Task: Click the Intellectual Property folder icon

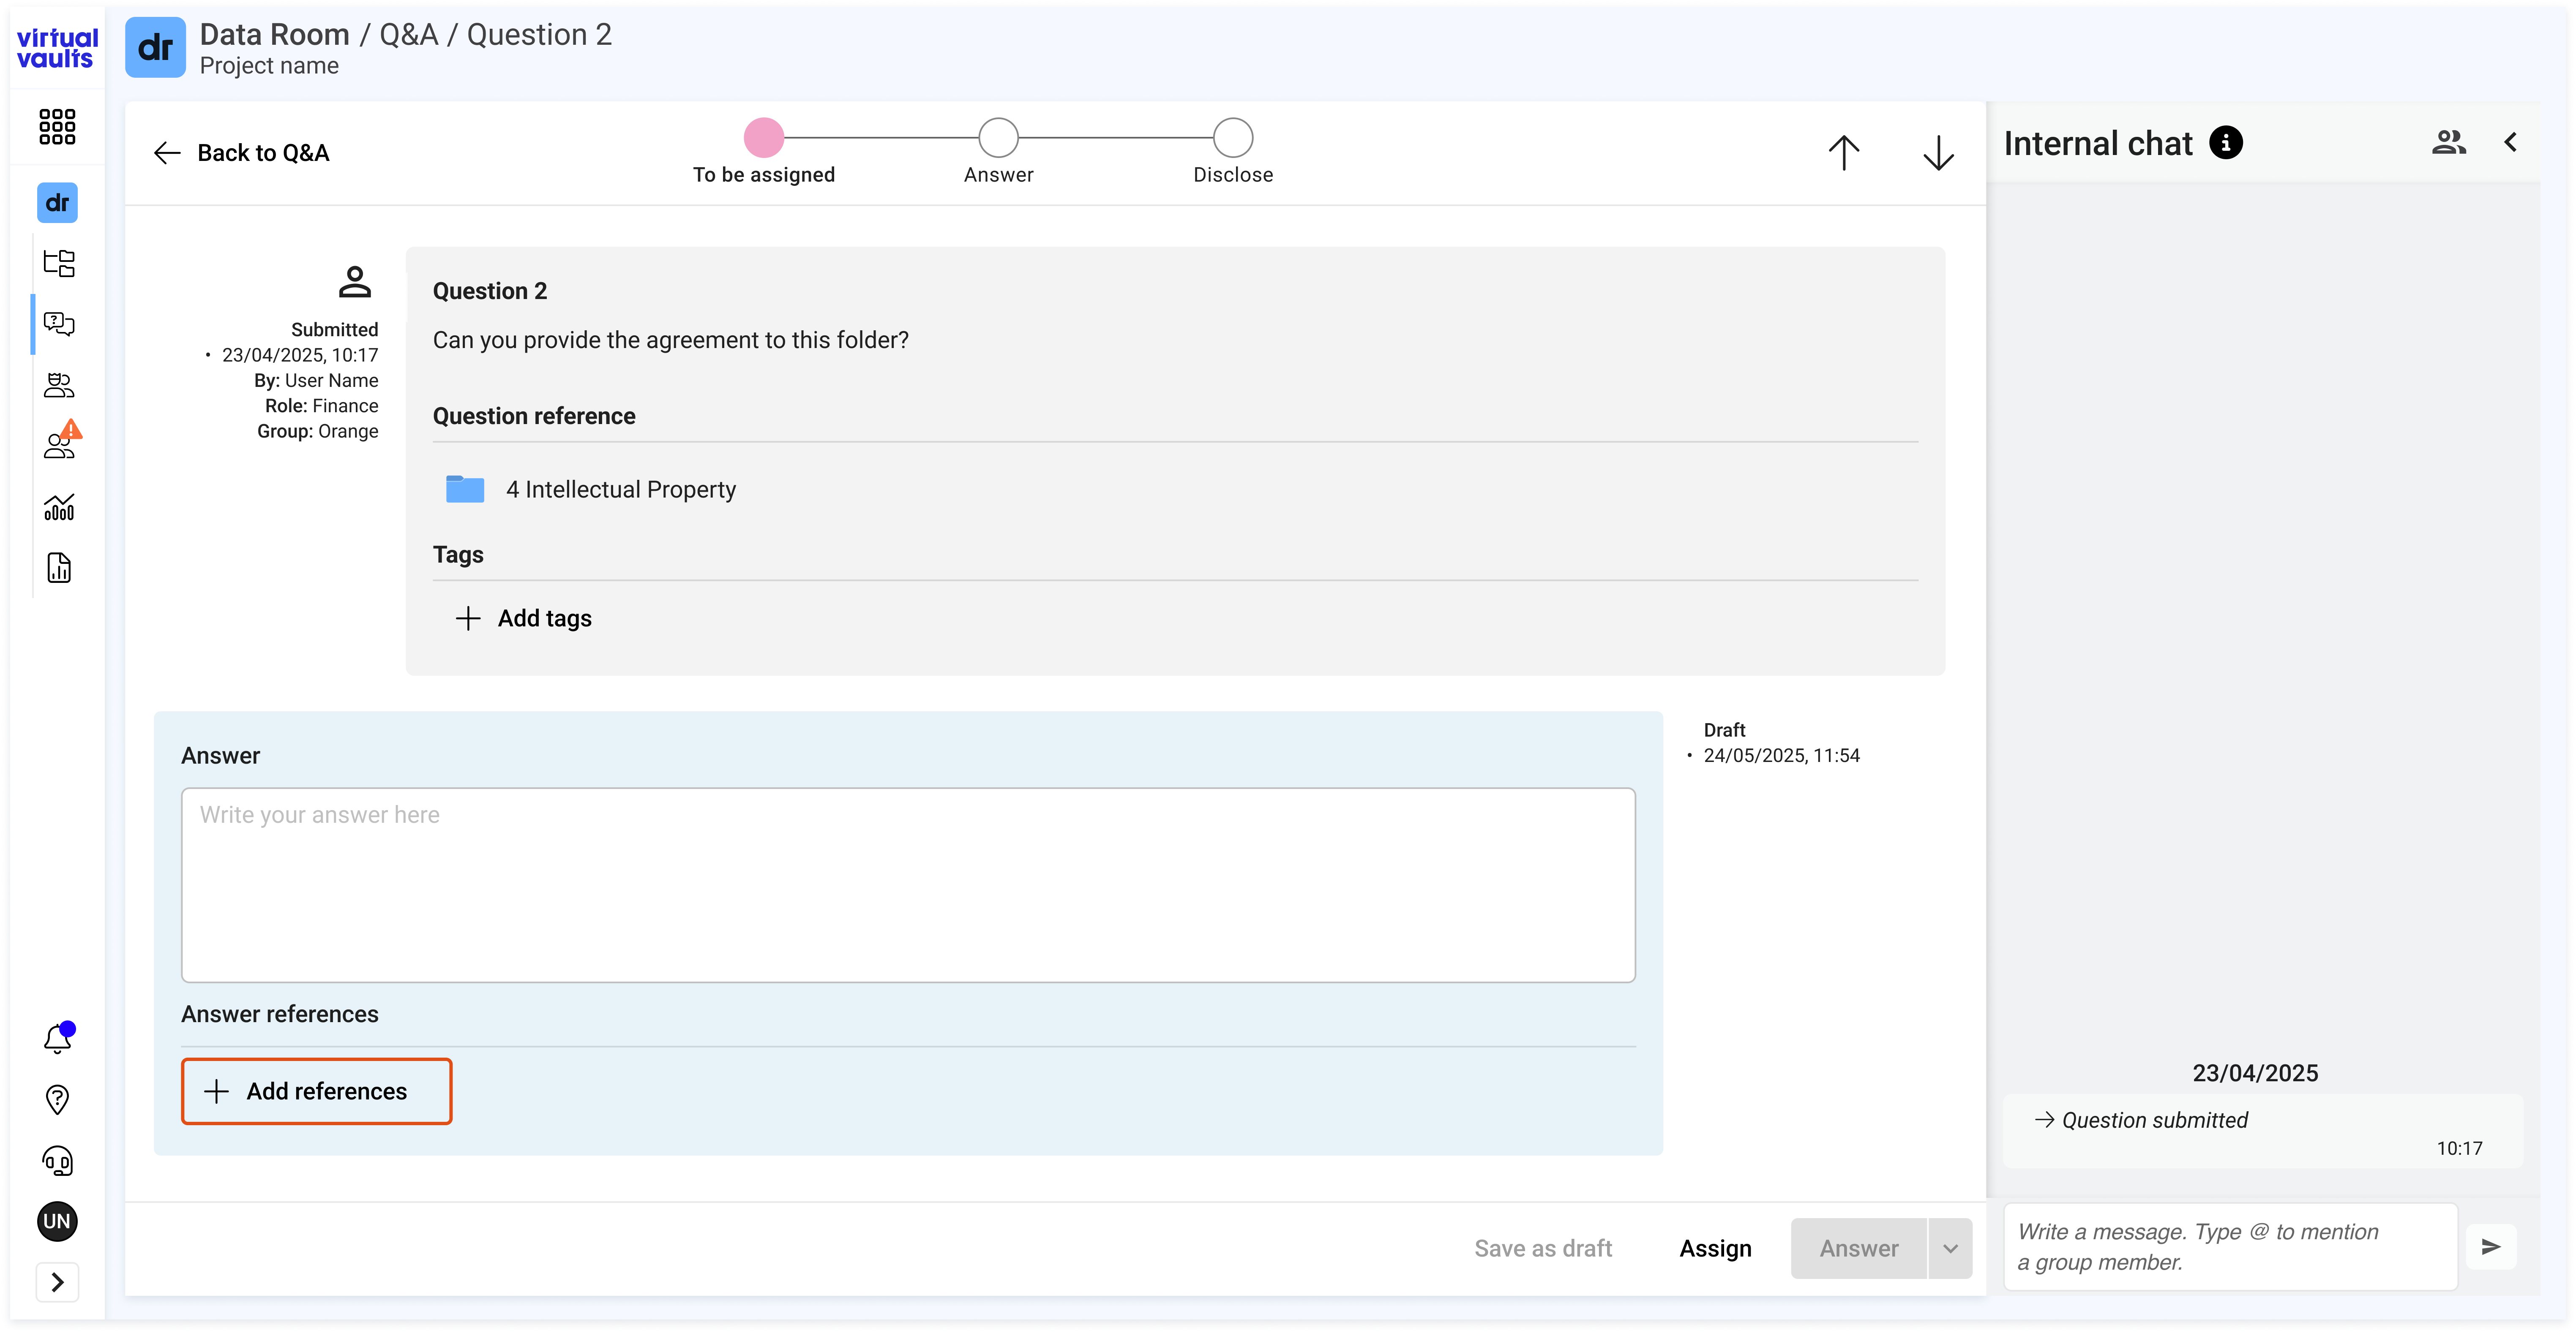Action: [465, 490]
